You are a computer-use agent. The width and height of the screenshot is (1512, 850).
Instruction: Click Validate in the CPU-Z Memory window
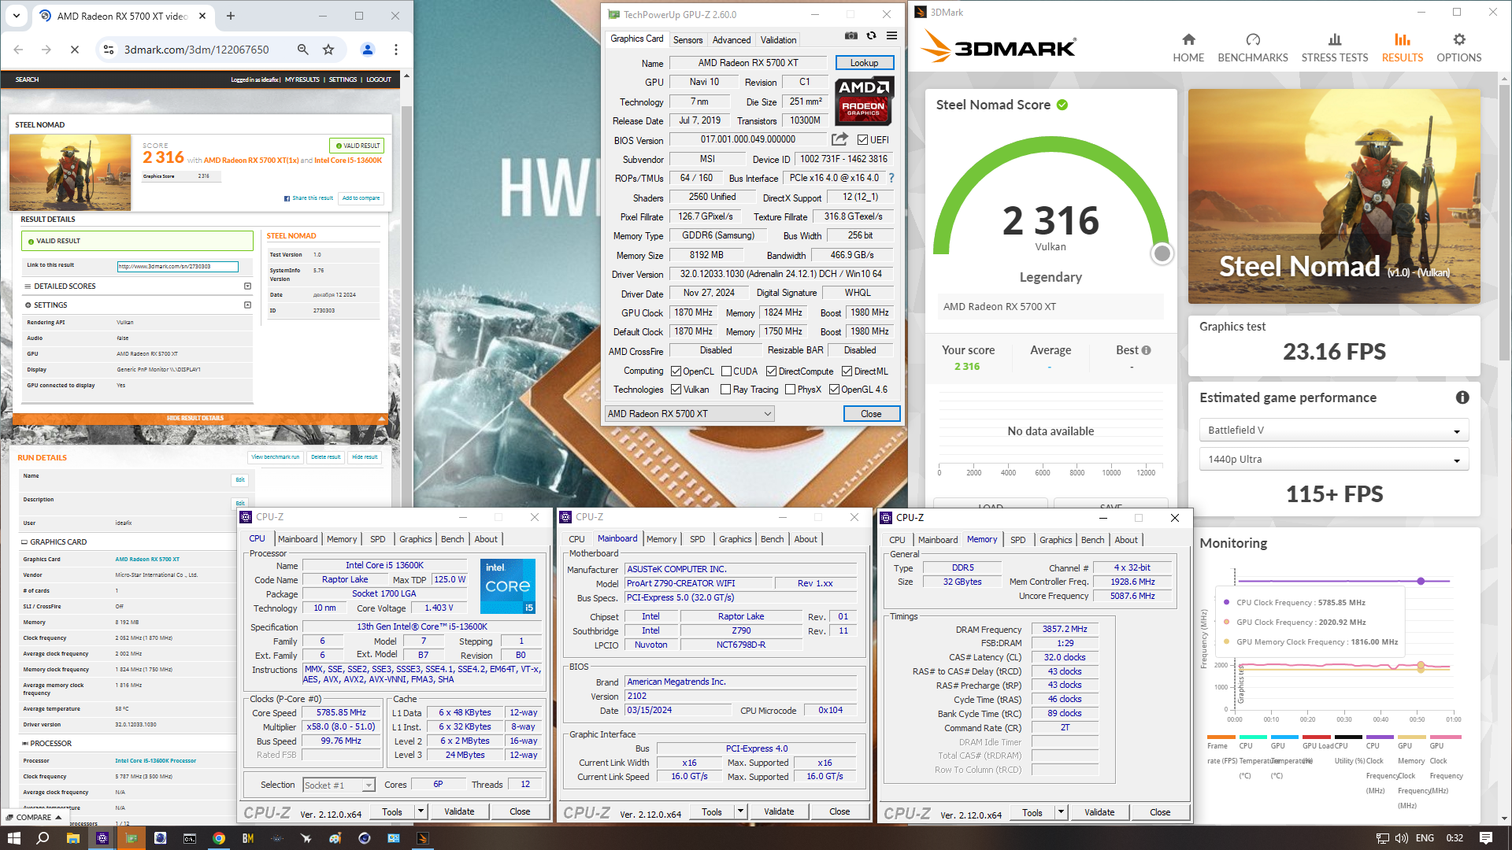click(1099, 812)
